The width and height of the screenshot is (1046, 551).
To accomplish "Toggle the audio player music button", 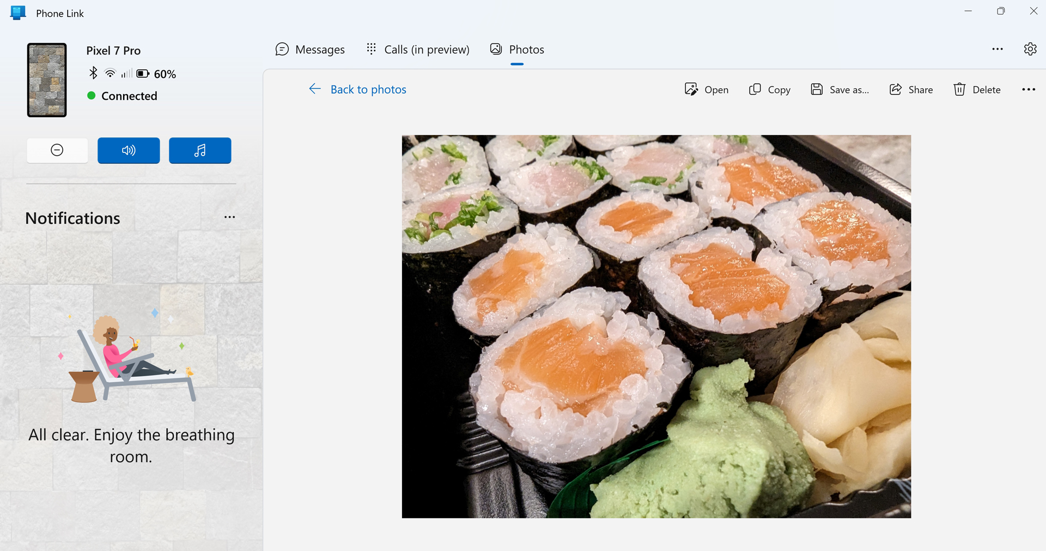I will click(200, 150).
